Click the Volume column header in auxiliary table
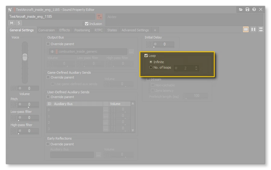Image resolution: width=271 pixels, height=170 pixels. click(x=120, y=104)
